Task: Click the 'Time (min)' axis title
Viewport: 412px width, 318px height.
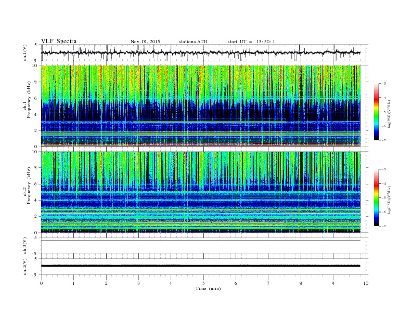Action: (x=208, y=288)
